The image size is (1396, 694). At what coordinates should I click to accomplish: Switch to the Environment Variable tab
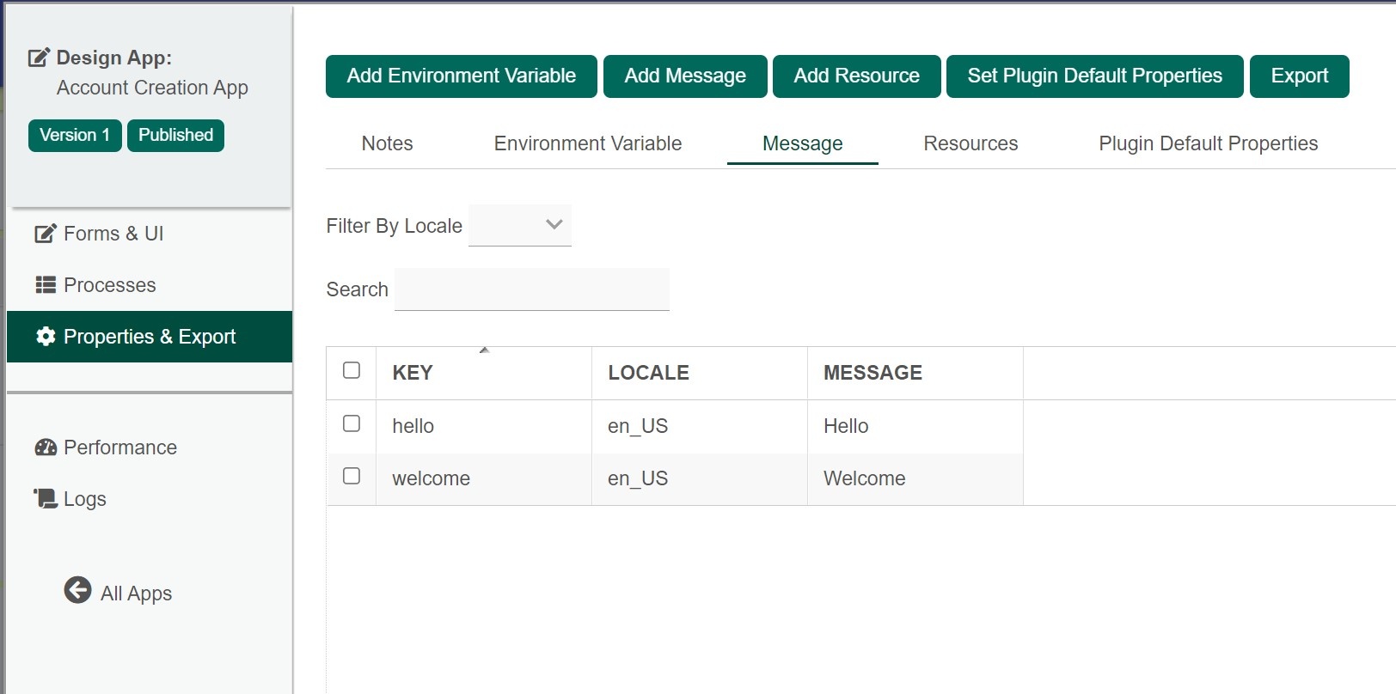click(x=587, y=143)
